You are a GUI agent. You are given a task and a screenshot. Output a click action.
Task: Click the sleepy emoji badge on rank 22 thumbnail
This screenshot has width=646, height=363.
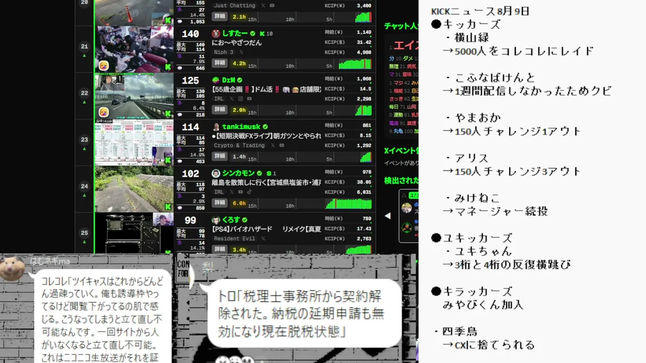[103, 112]
